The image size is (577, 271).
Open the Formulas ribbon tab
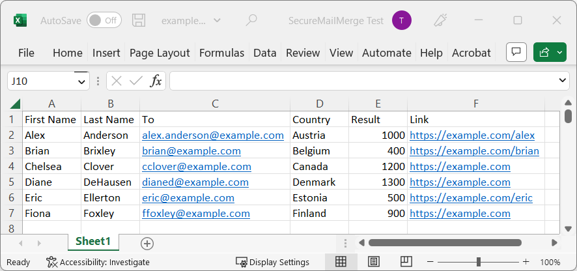click(221, 53)
